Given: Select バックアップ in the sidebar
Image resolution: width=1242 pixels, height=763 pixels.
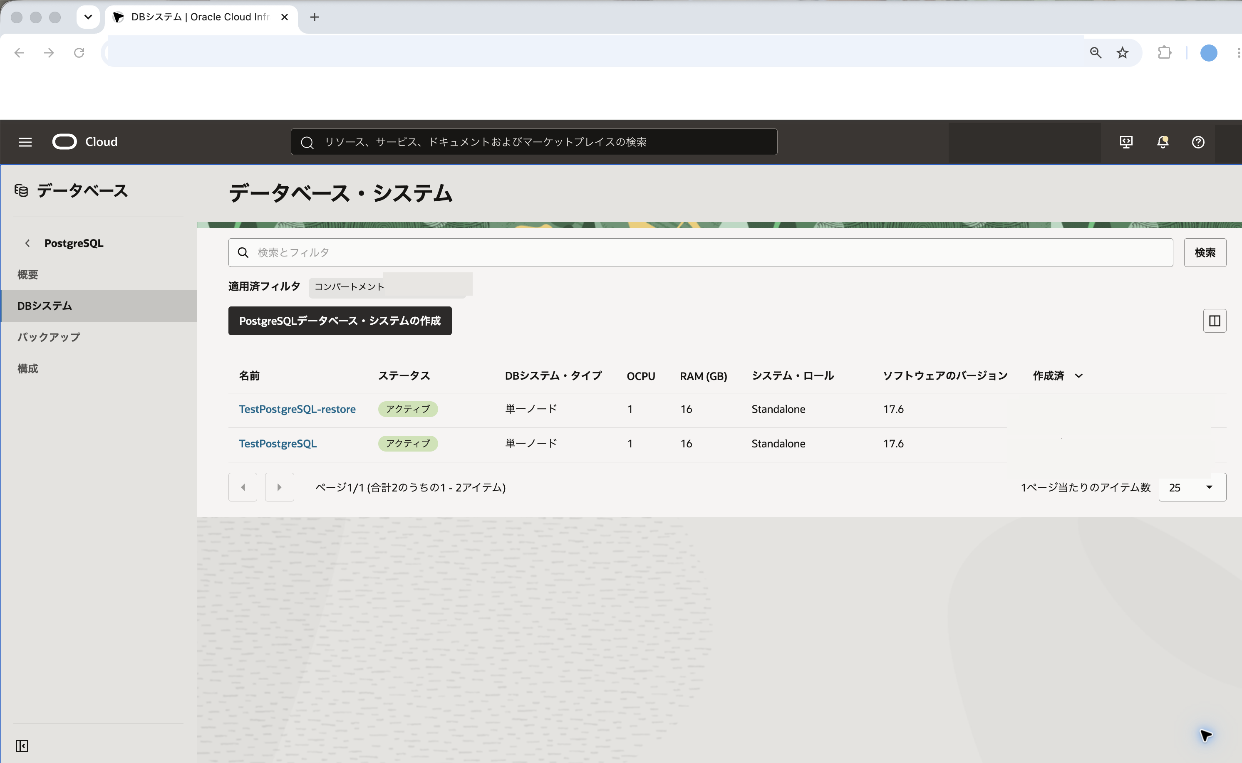Looking at the screenshot, I should 48,337.
